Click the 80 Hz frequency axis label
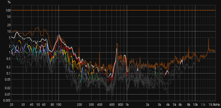The image size is (221, 108). (x=52, y=105)
